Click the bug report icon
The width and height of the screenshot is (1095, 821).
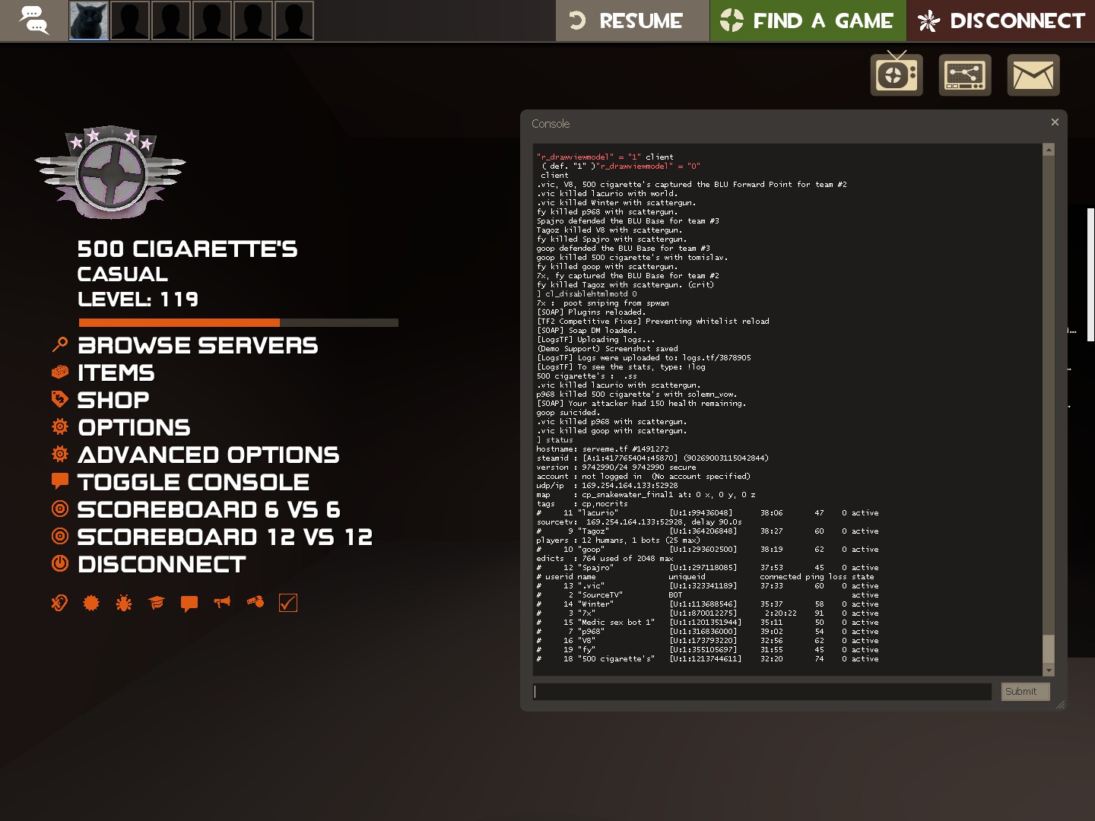pyautogui.click(x=124, y=603)
